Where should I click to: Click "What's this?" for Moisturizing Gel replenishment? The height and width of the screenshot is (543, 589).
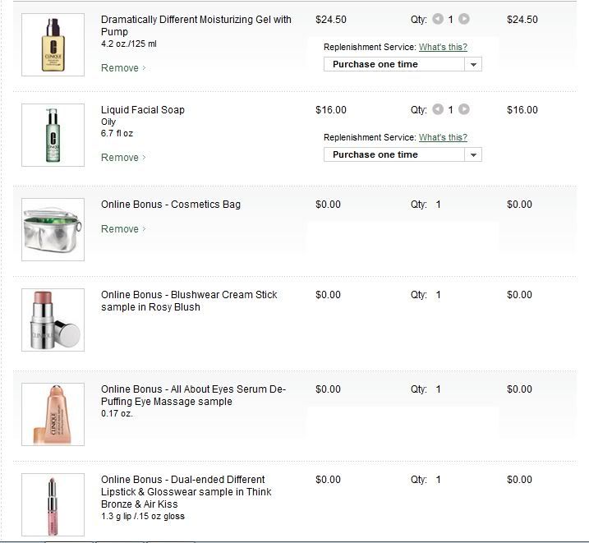click(x=443, y=48)
